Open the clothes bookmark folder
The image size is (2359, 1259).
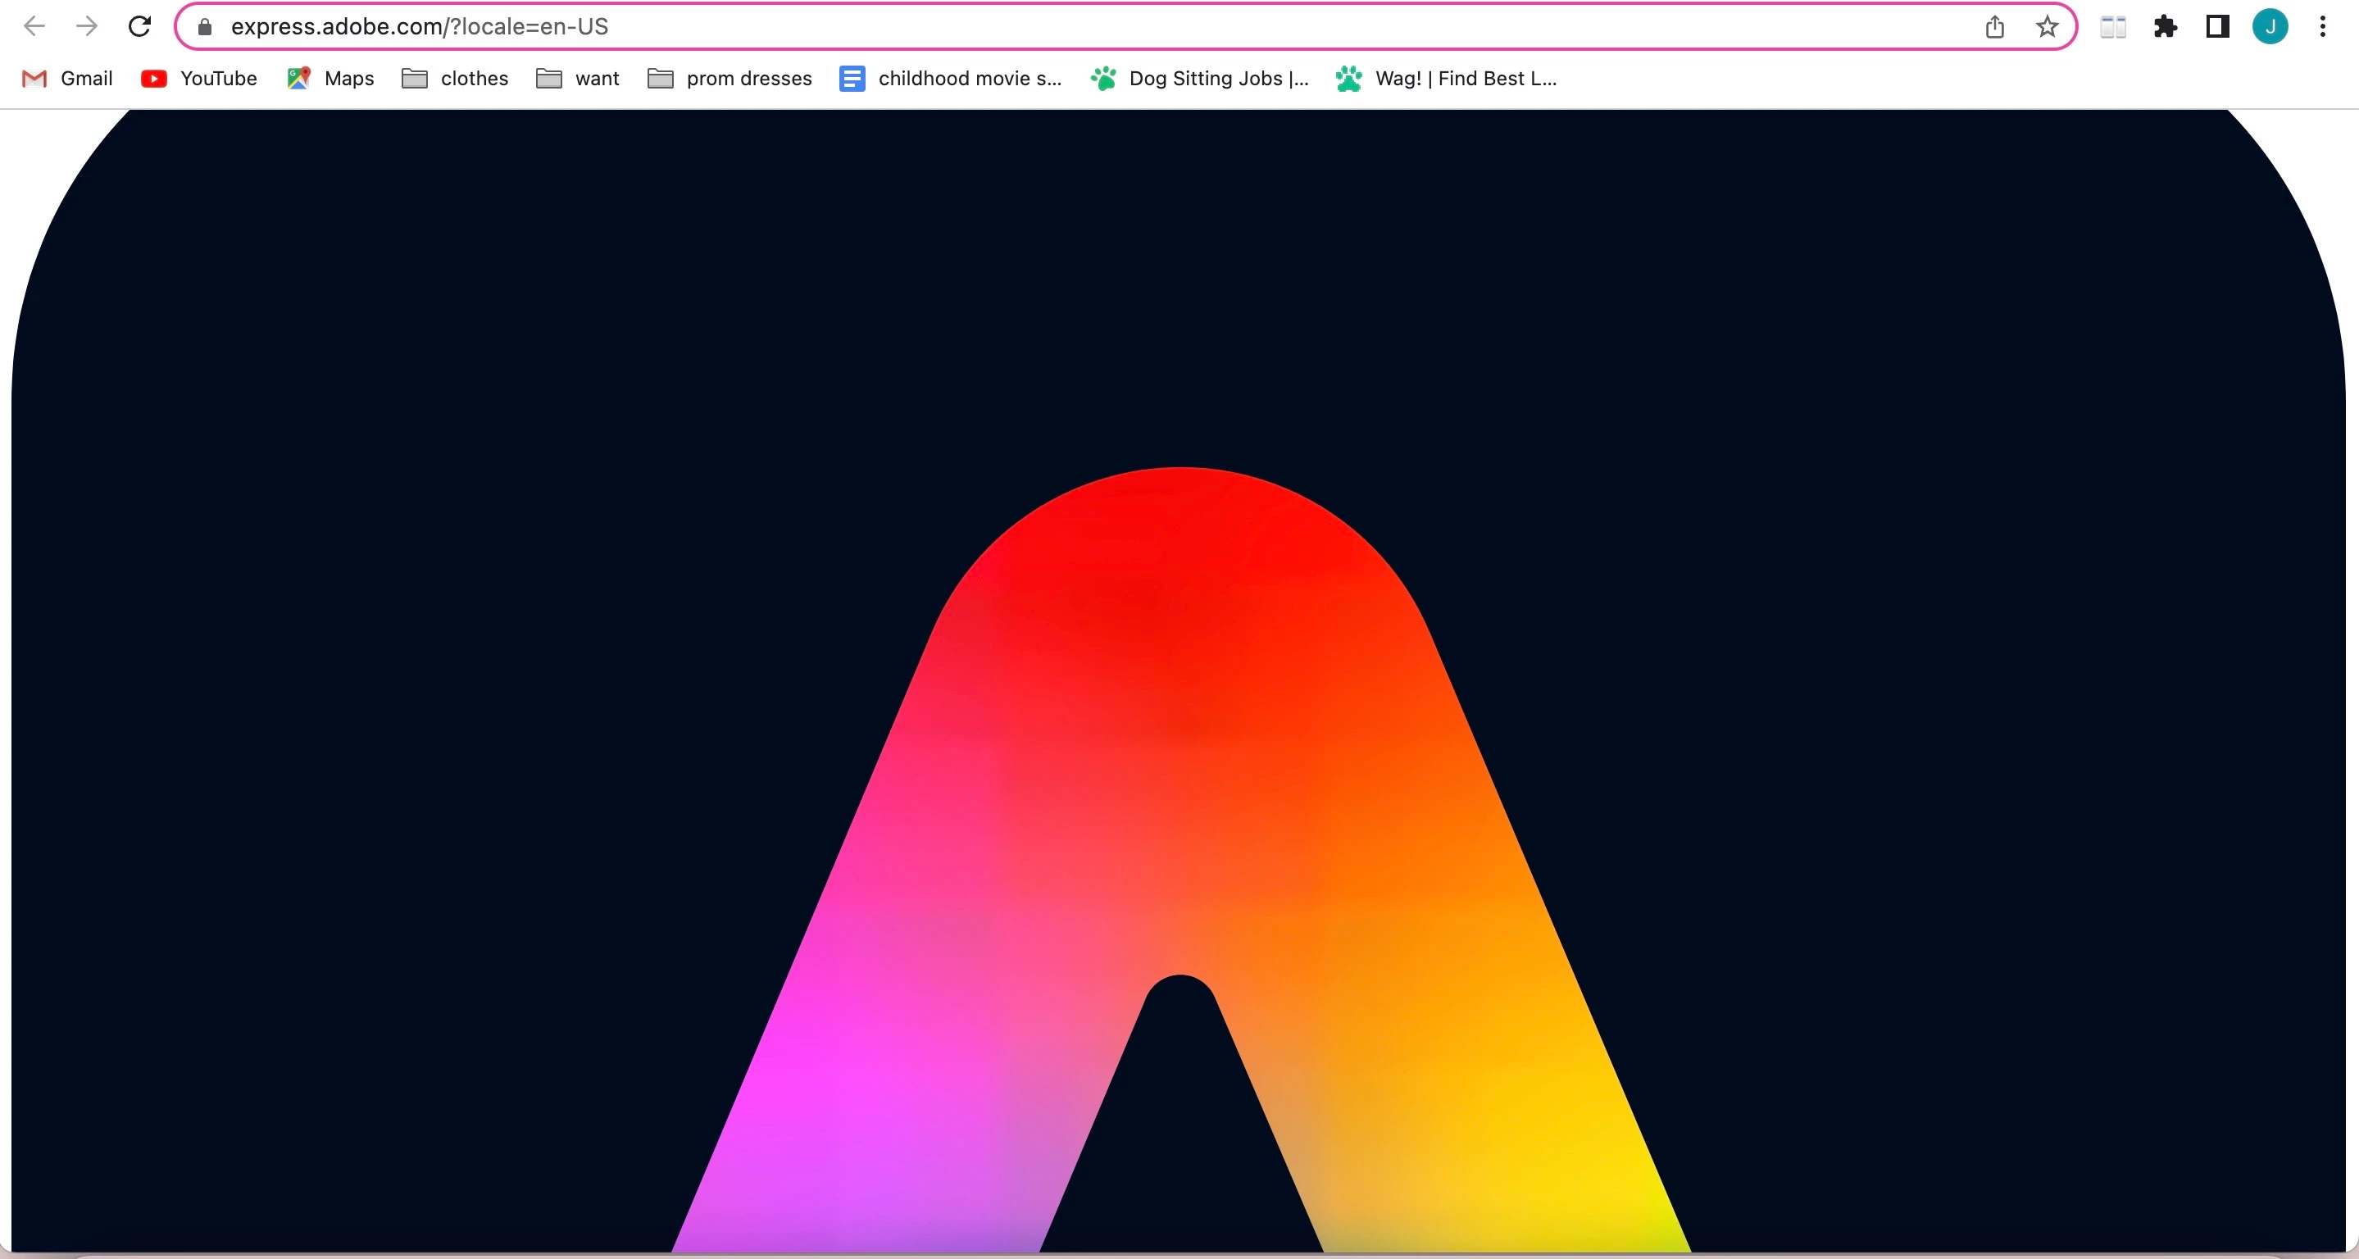(x=455, y=79)
